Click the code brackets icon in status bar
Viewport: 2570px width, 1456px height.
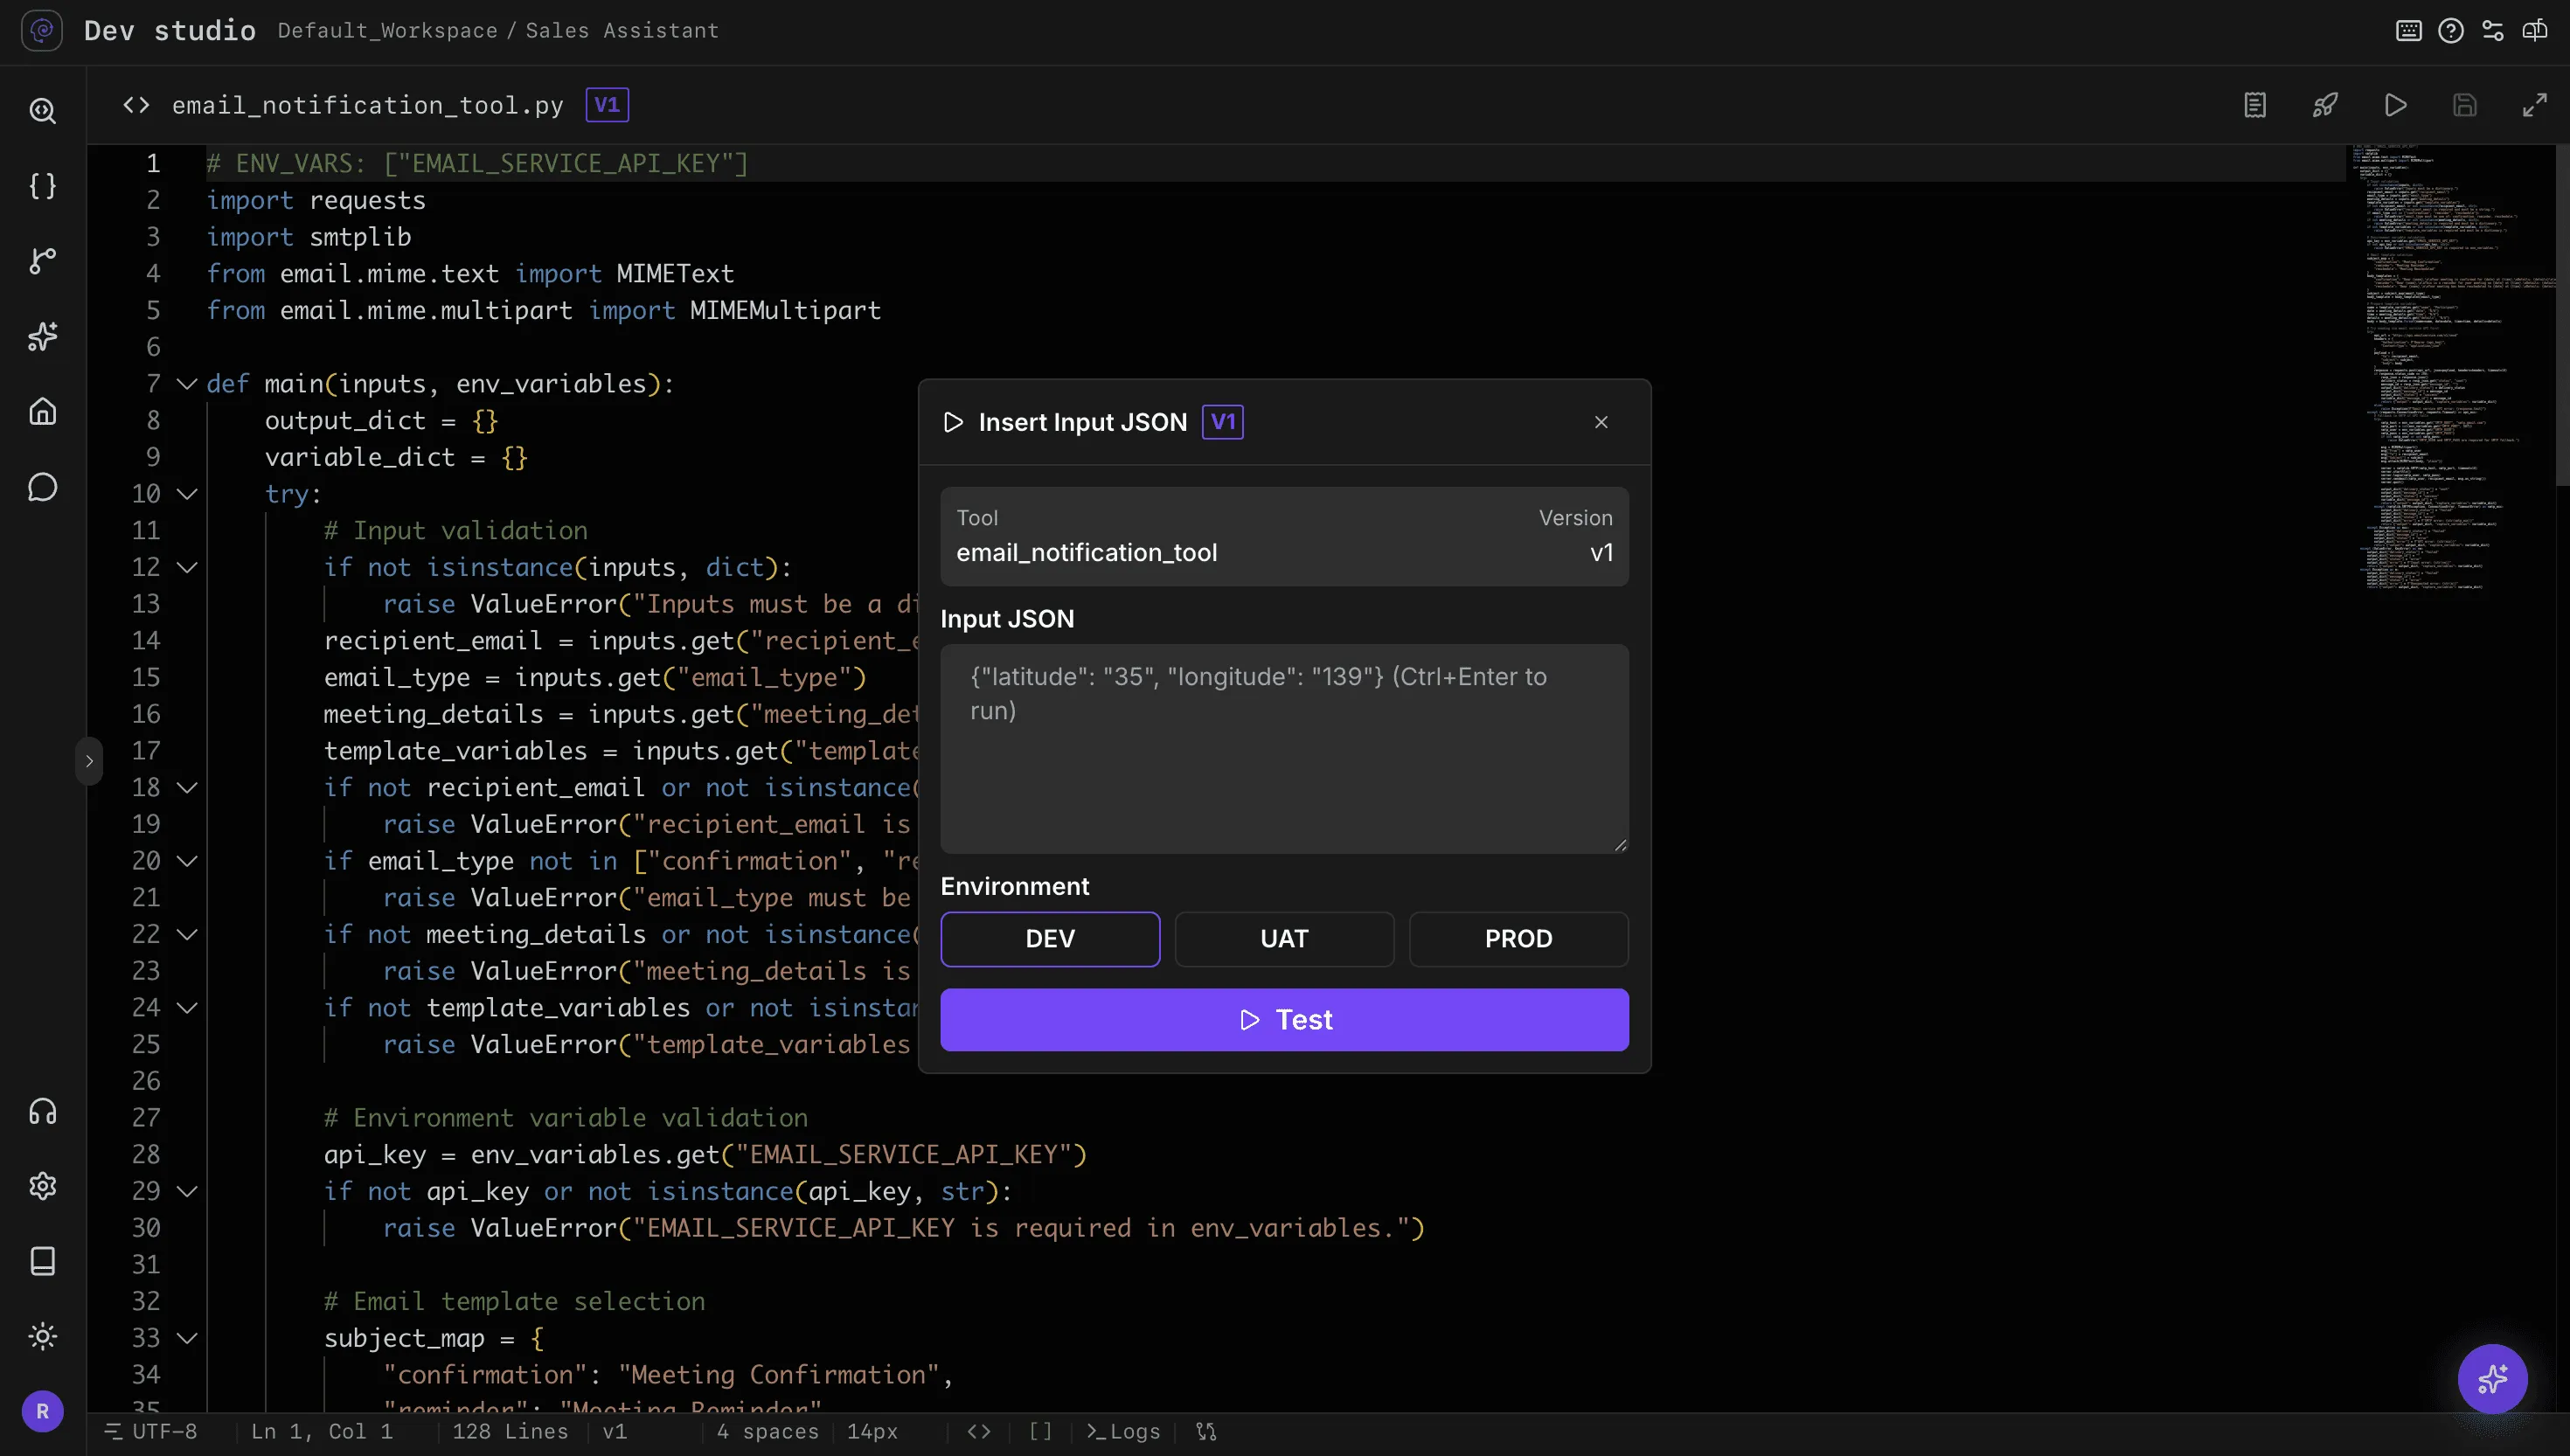point(979,1431)
